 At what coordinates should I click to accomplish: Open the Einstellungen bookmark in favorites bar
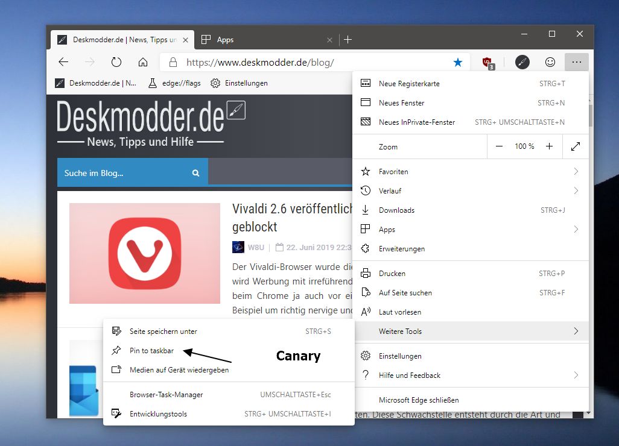coord(239,83)
